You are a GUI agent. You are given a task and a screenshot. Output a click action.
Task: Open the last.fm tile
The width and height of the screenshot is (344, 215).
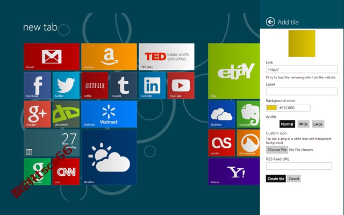click(x=221, y=143)
